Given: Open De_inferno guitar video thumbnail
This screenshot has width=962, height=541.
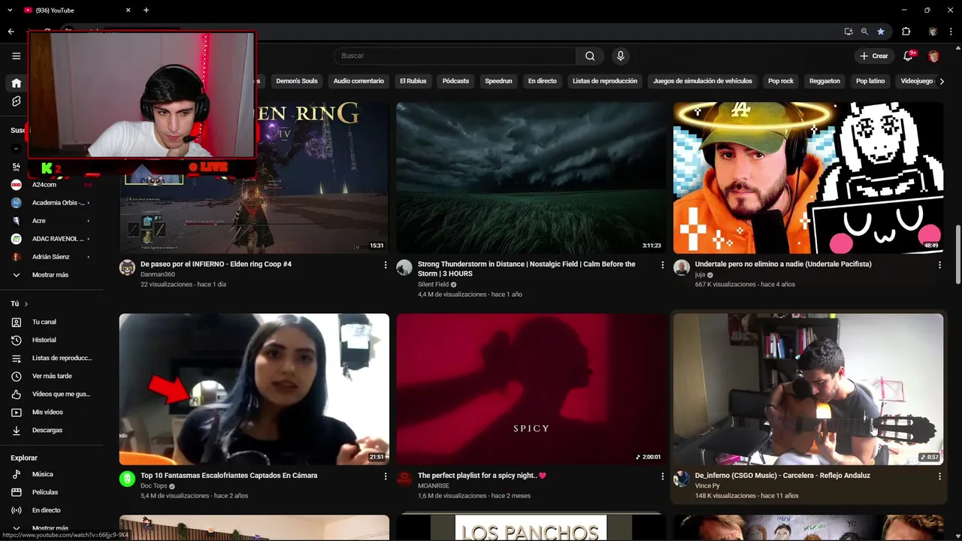Looking at the screenshot, I should pos(808,389).
